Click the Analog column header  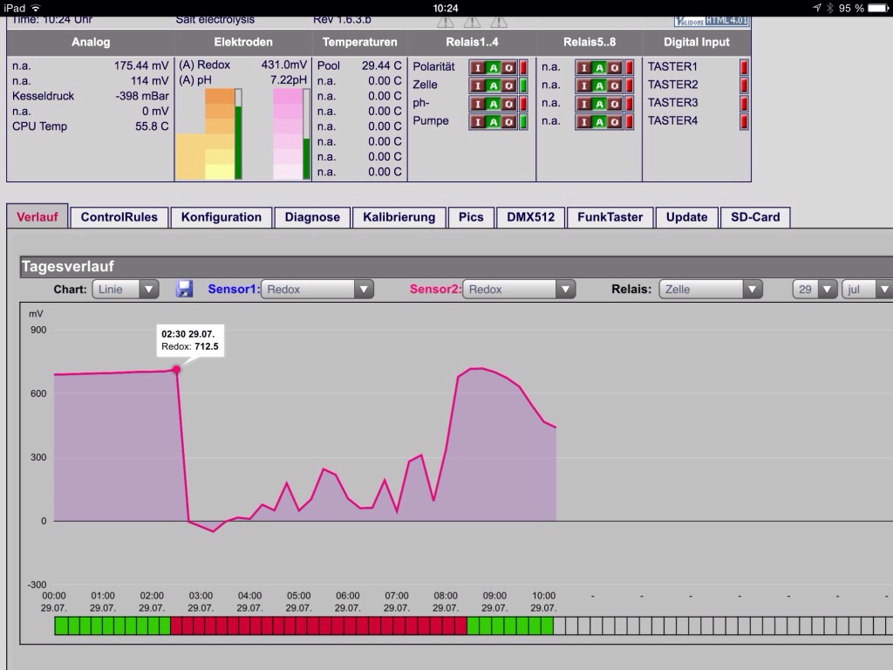(91, 42)
